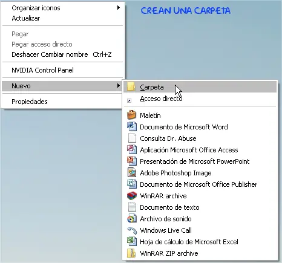
Task: Click the WinRAR archive books icon
Action: tap(132, 196)
